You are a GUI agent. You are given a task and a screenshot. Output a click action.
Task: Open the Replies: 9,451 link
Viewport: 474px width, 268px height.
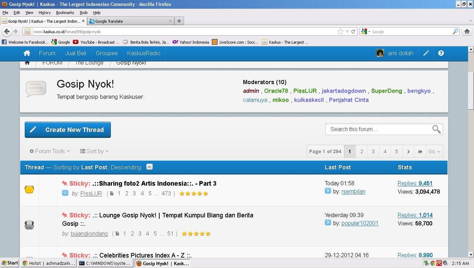(x=415, y=183)
